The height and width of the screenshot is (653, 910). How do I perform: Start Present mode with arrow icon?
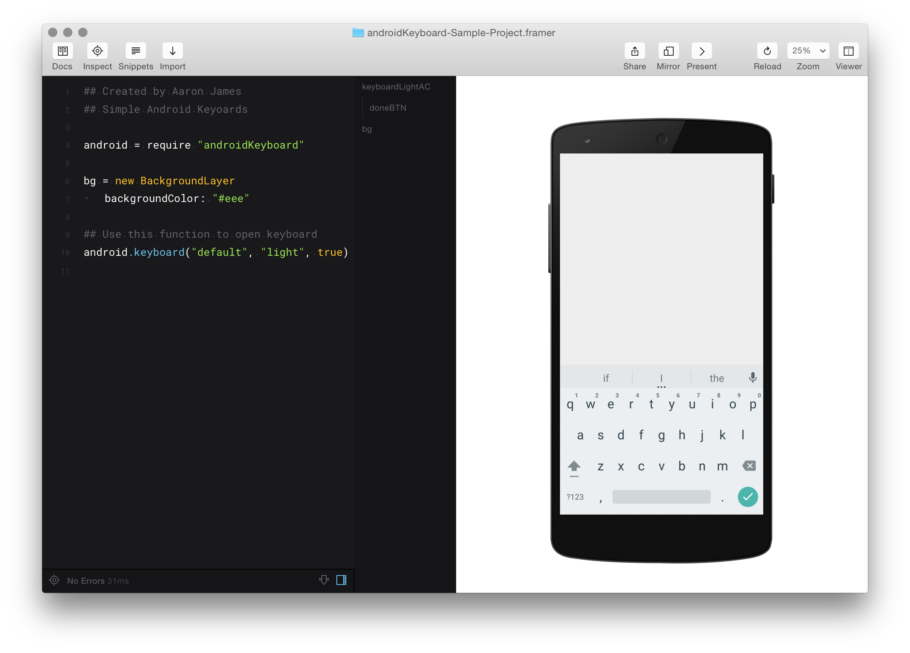[x=702, y=51]
